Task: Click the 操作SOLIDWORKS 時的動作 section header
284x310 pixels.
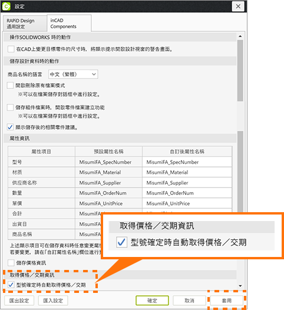Action: pyautogui.click(x=120, y=37)
